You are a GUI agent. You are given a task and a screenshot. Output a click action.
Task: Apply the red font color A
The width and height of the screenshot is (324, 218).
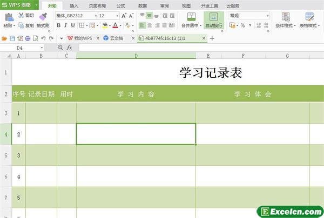click(116, 25)
